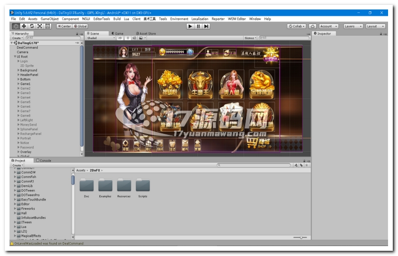398x256 pixels.
Task: Open the WGM Editor menu
Action: pos(237,19)
